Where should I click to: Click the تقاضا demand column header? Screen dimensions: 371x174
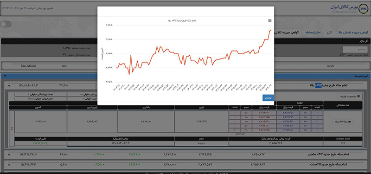point(300,103)
